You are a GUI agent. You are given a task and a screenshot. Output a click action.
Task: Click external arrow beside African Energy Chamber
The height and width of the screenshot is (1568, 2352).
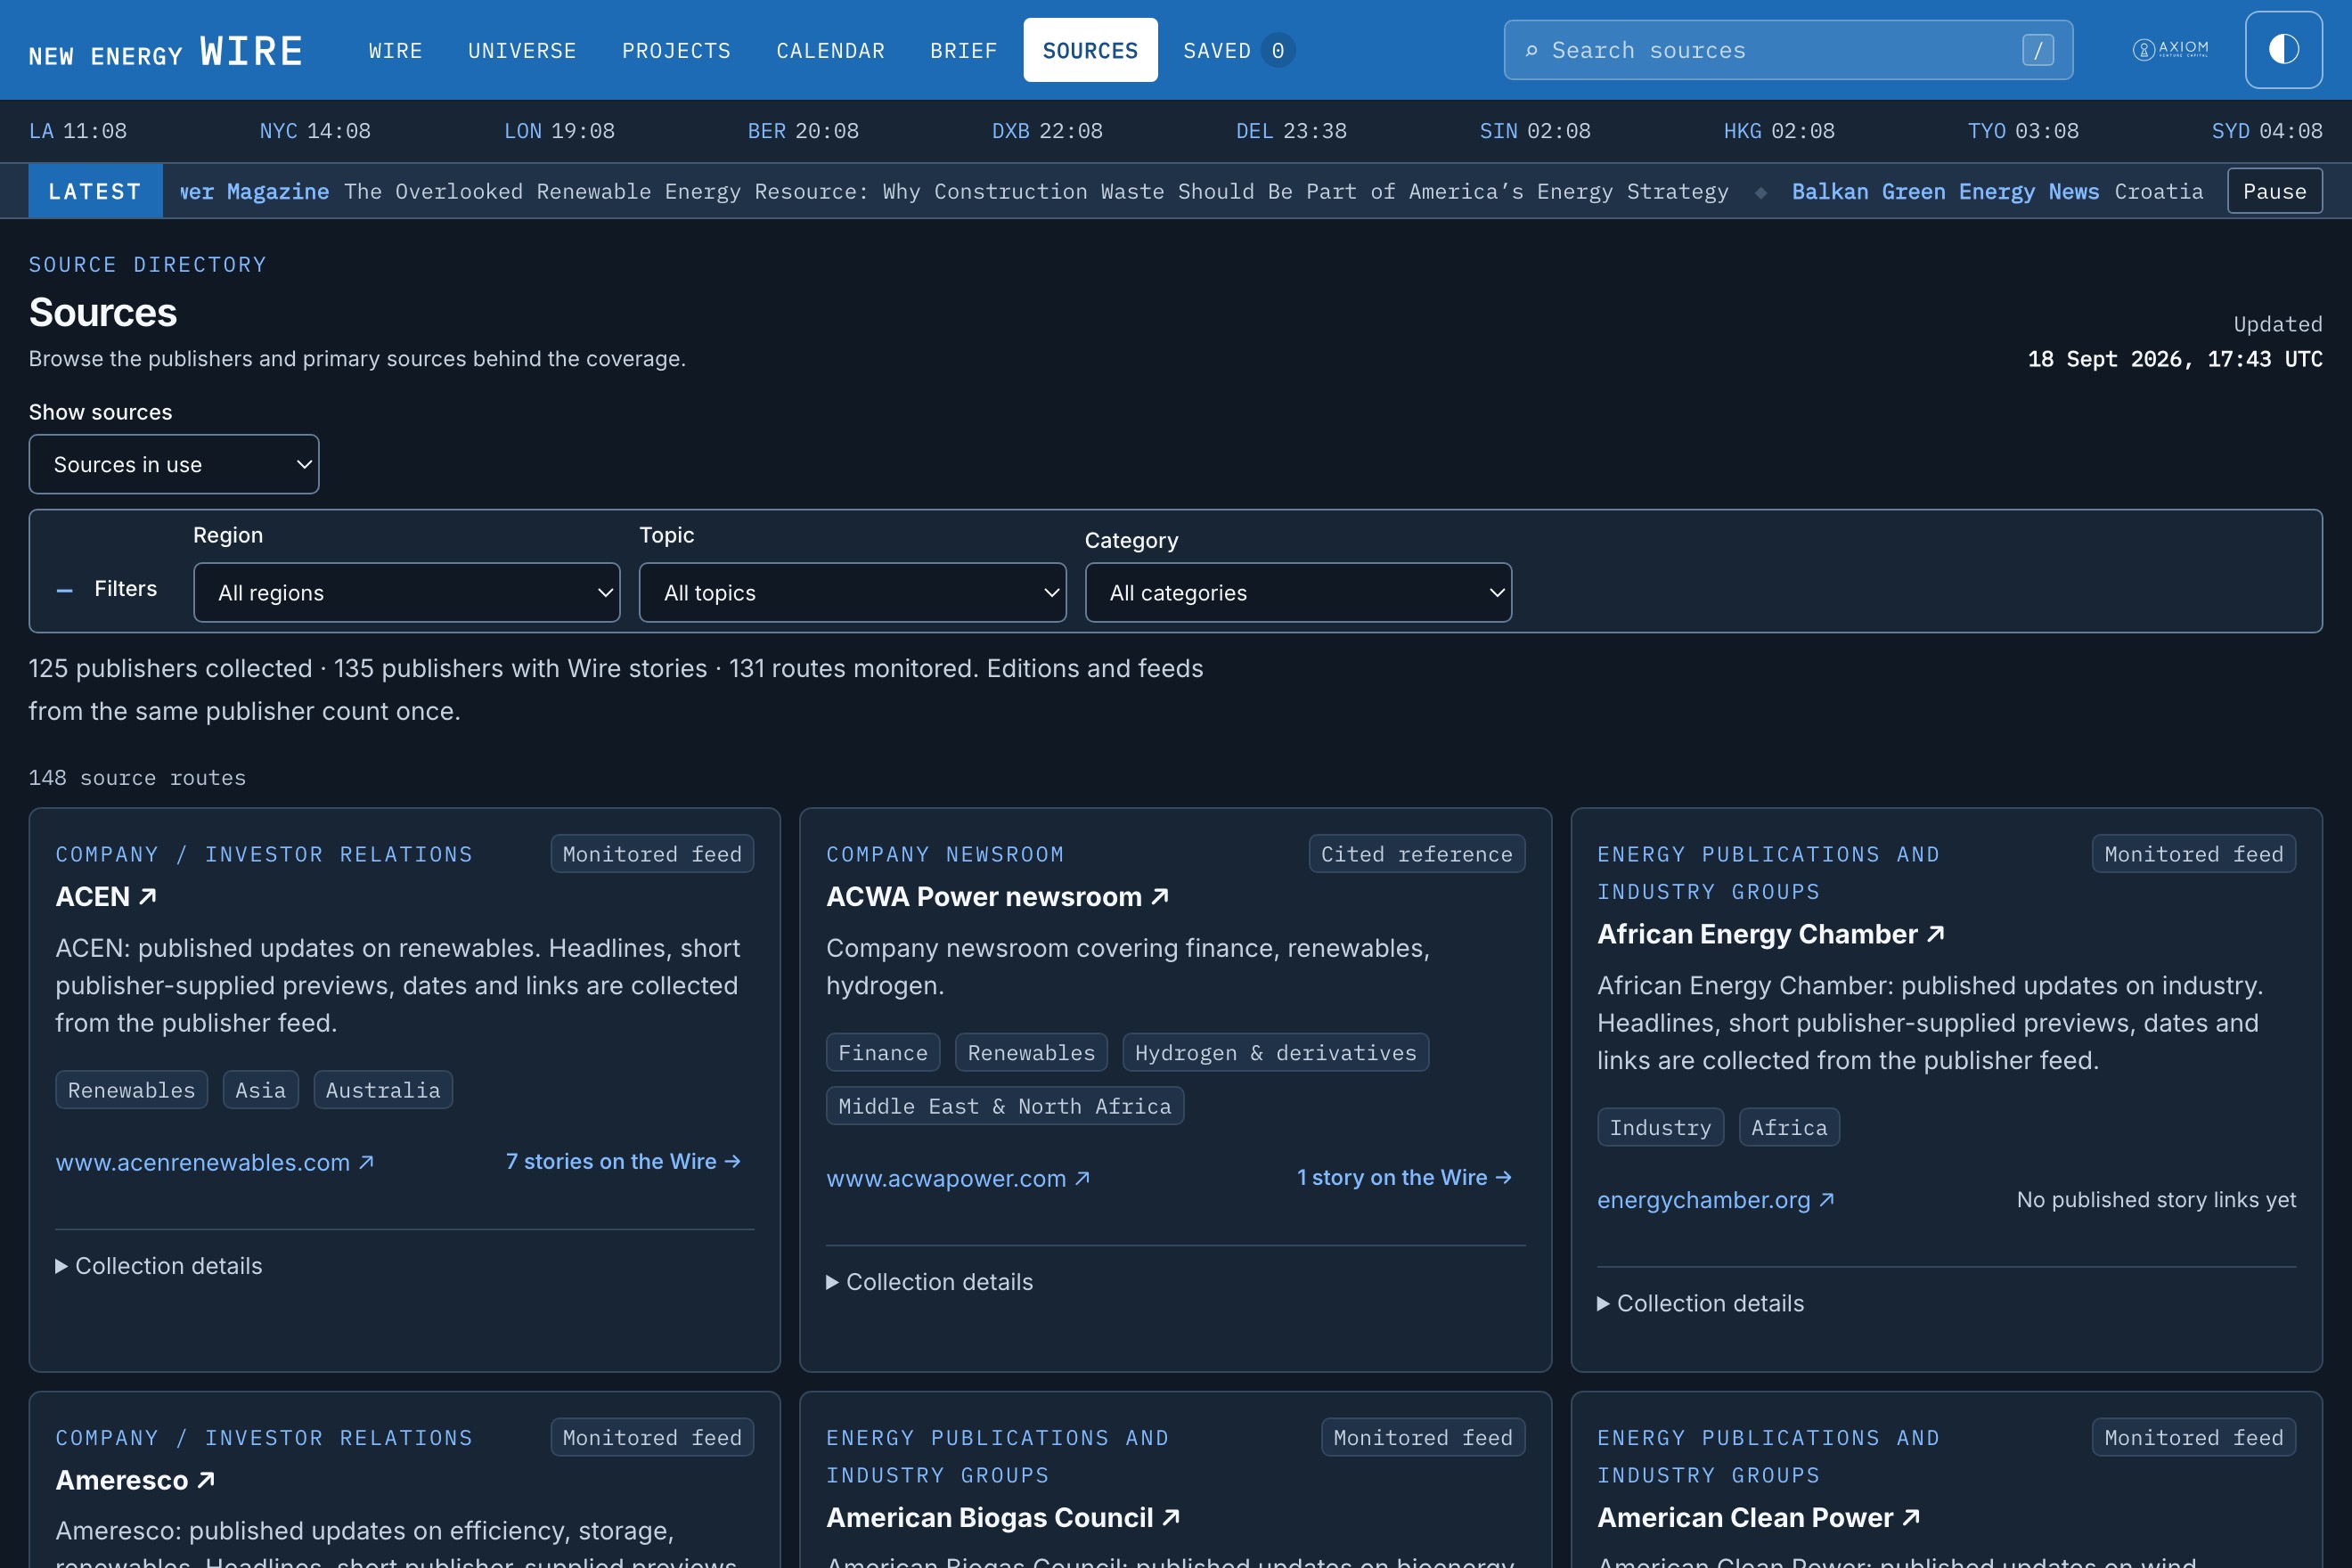point(1935,933)
